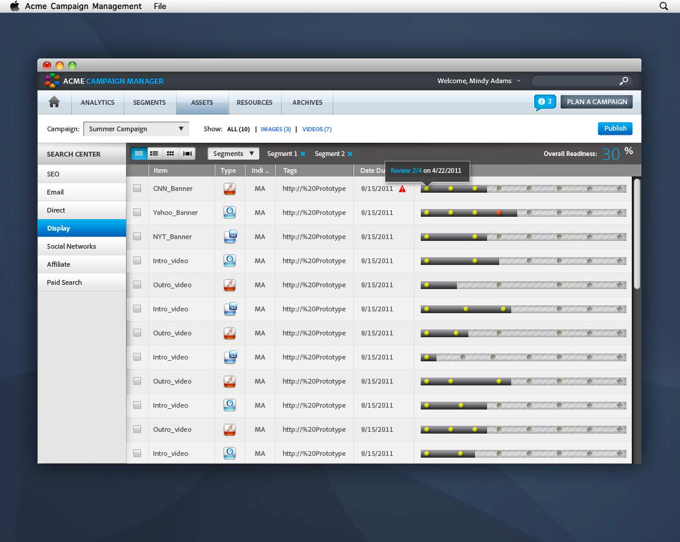The image size is (680, 542).
Task: Click the CNN_Banner progress bar
Action: (x=523, y=188)
